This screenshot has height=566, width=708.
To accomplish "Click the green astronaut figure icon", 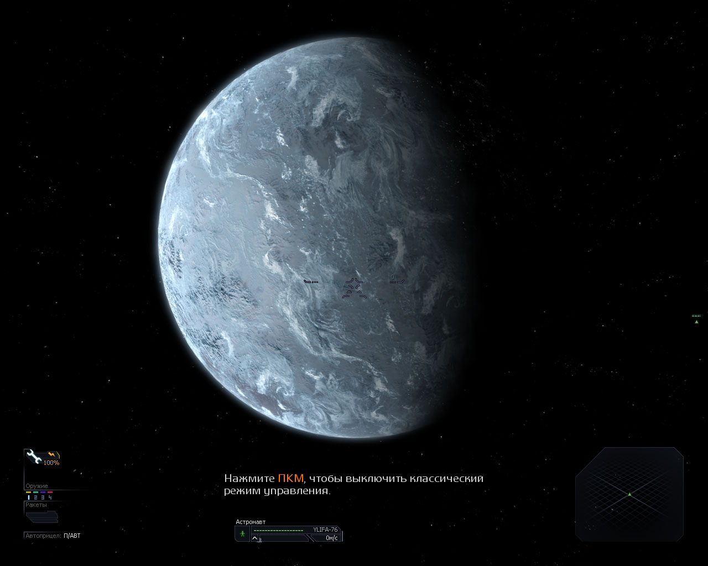I will point(242,534).
